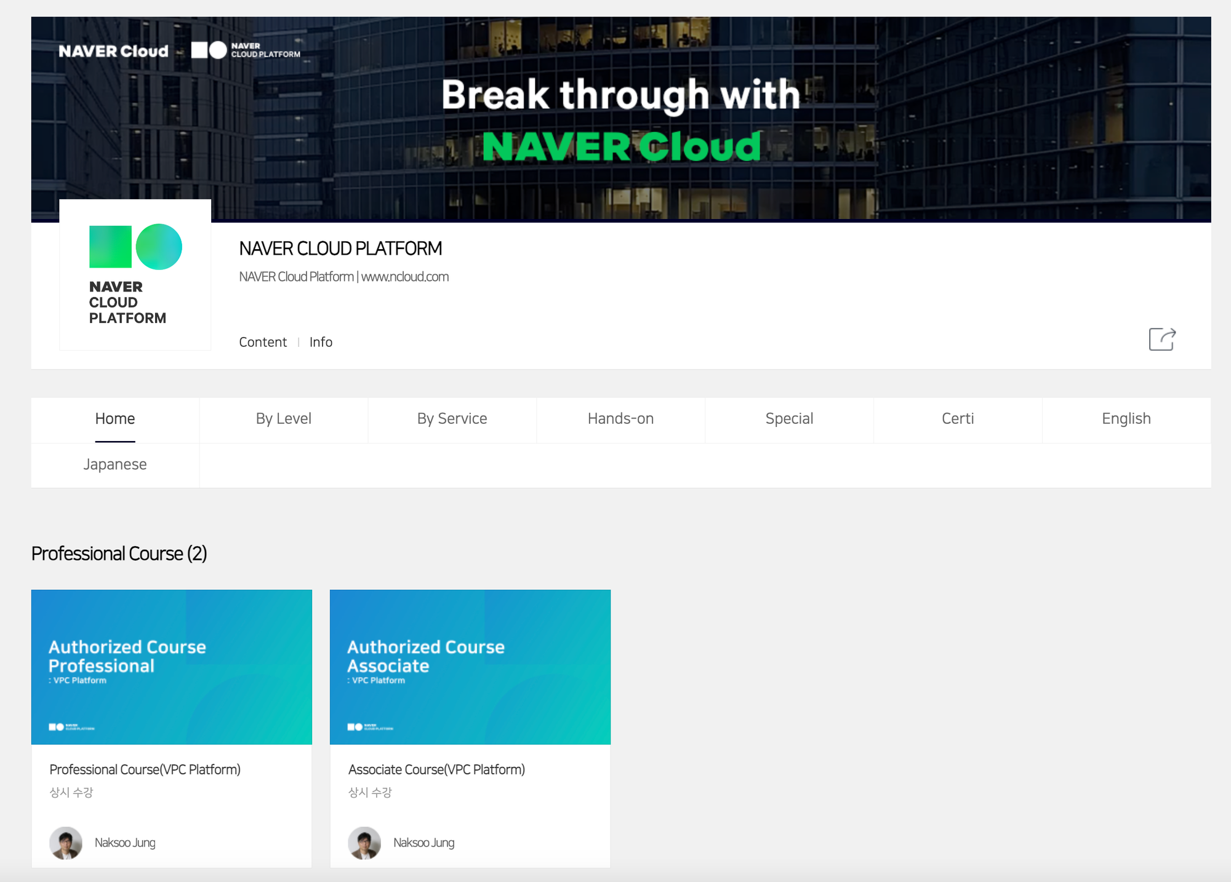Click the Info link under profile

pos(321,342)
